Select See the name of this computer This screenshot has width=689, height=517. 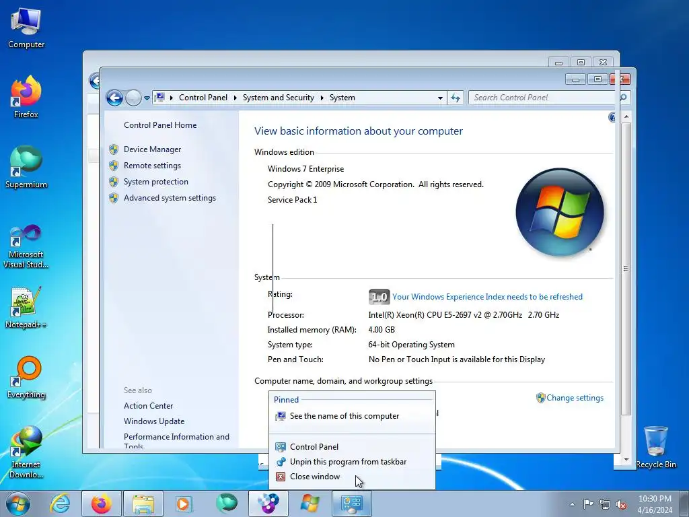pyautogui.click(x=351, y=416)
